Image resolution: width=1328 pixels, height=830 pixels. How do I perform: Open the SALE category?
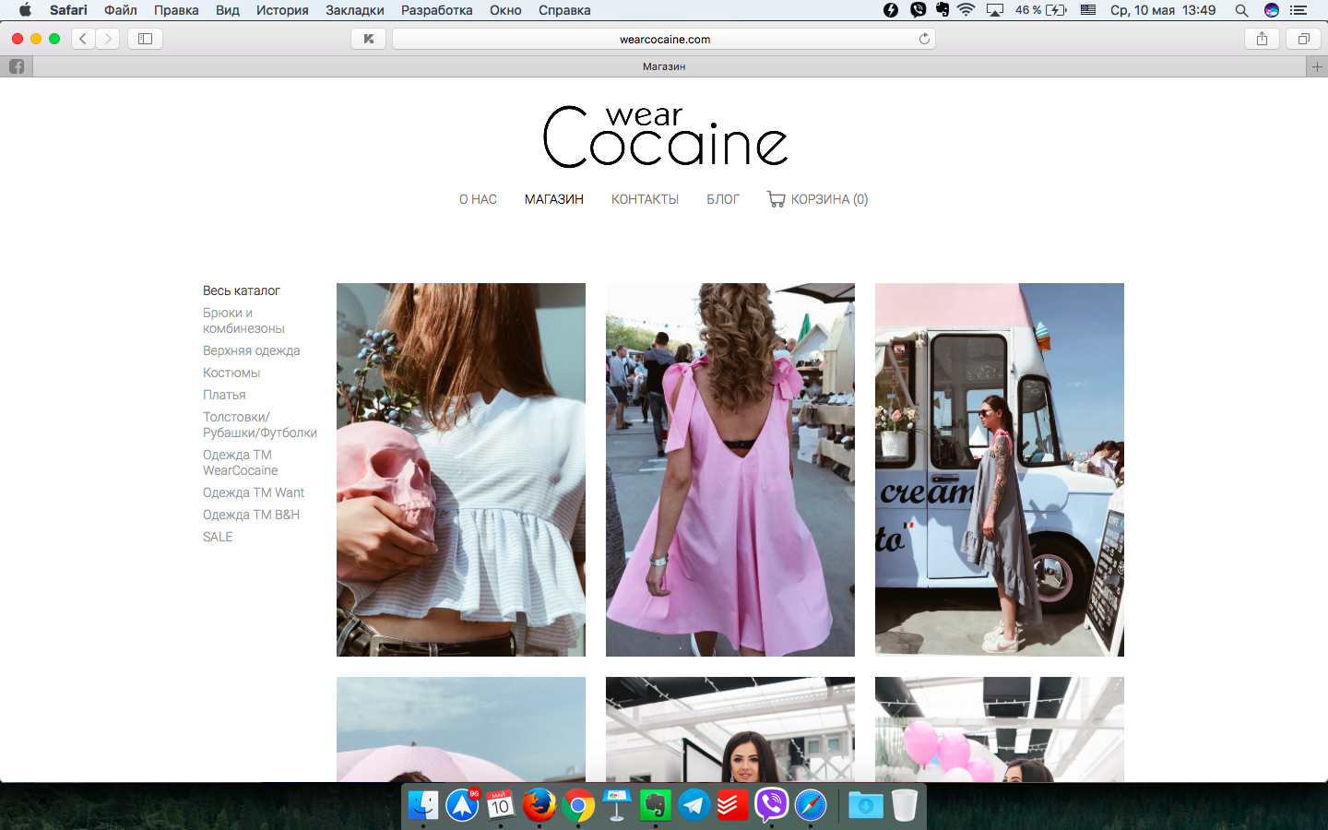pos(218,537)
